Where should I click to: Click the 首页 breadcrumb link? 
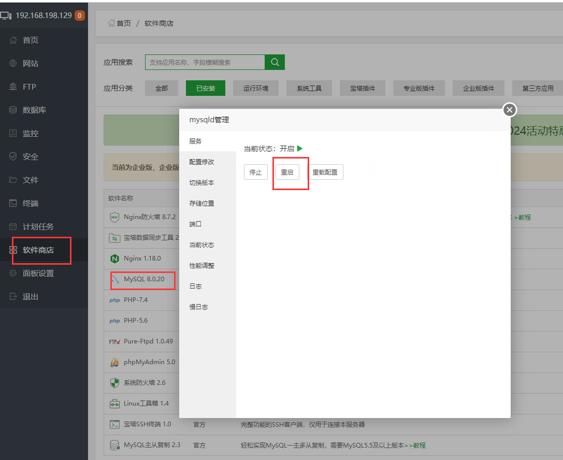(124, 23)
